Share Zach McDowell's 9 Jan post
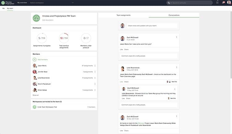Viewport: 232px width, 134px height. (x=126, y=50)
